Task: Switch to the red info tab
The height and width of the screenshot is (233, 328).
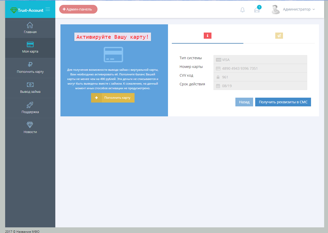Action: tap(207, 36)
